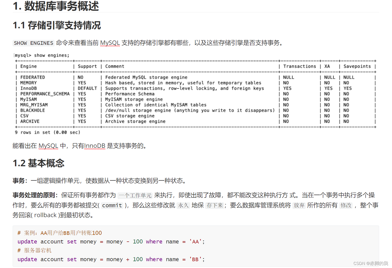This screenshot has width=392, height=268.
Task: Click the 'YES' Transactions value for InnoDB
Action: point(287,88)
